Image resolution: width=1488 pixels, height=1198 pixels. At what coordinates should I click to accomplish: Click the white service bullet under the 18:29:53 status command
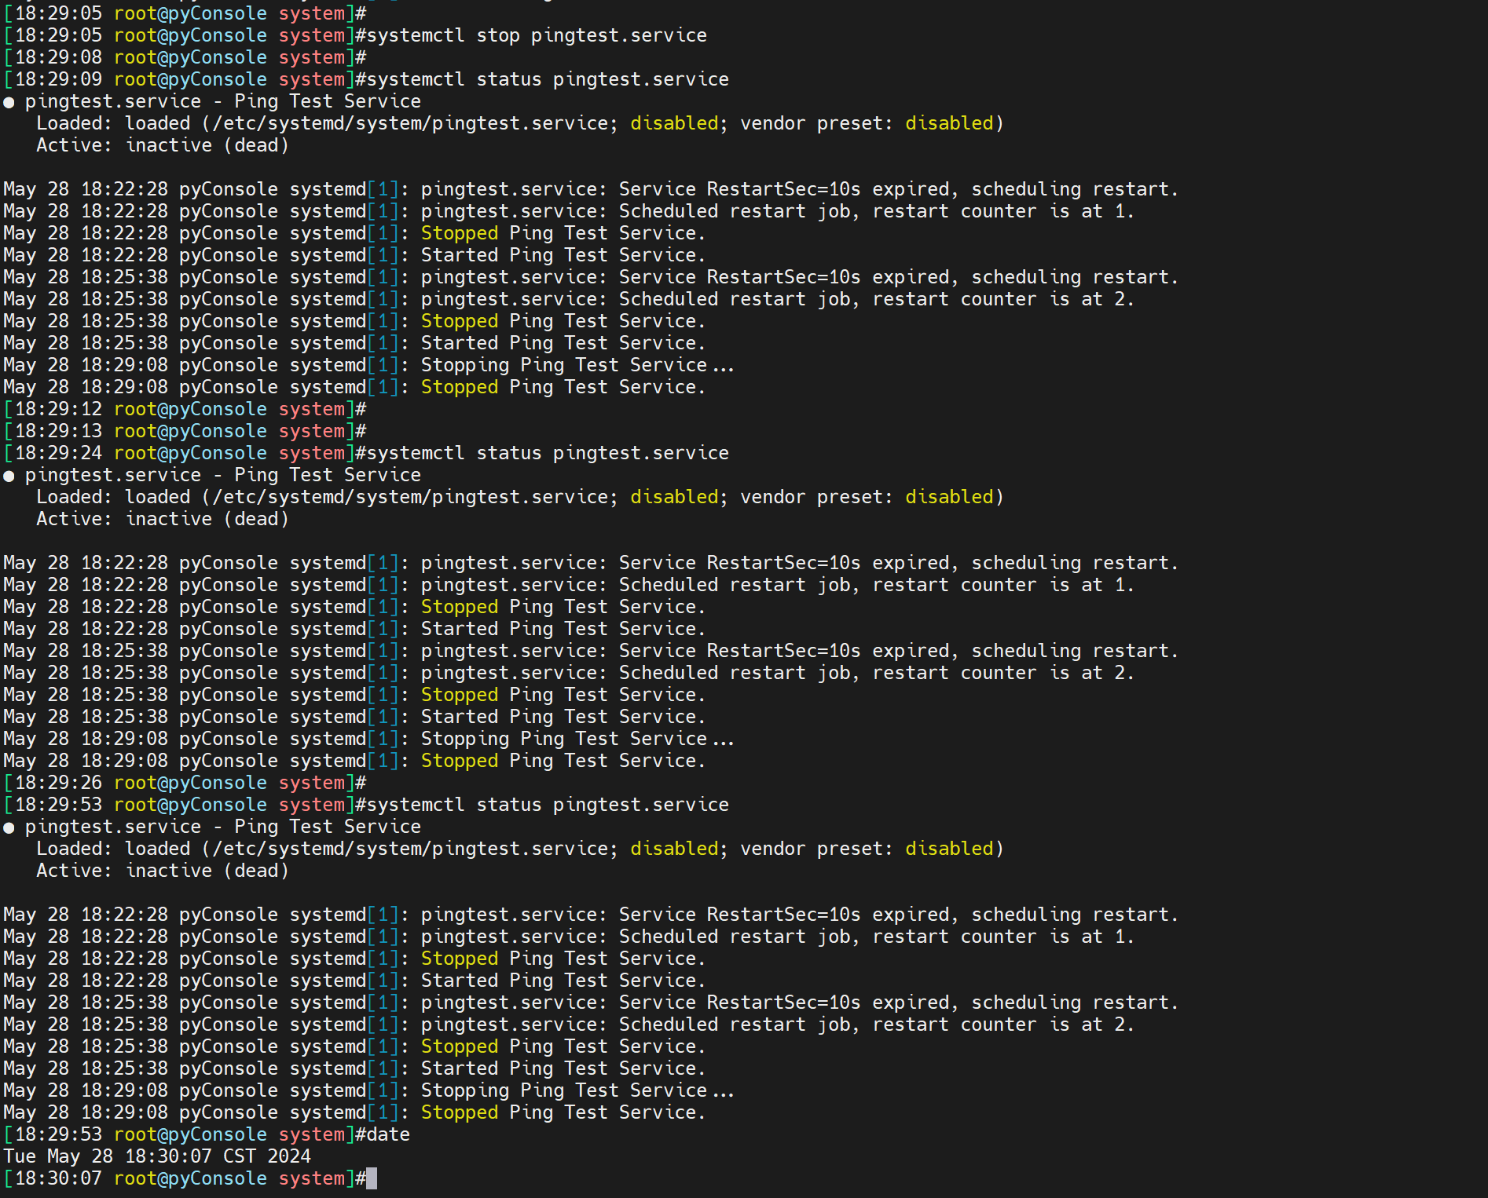[x=9, y=827]
